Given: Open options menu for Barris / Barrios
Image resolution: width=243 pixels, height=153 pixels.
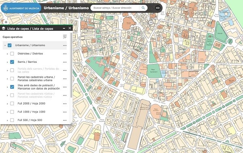Looking at the screenshot, I should pos(65,62).
